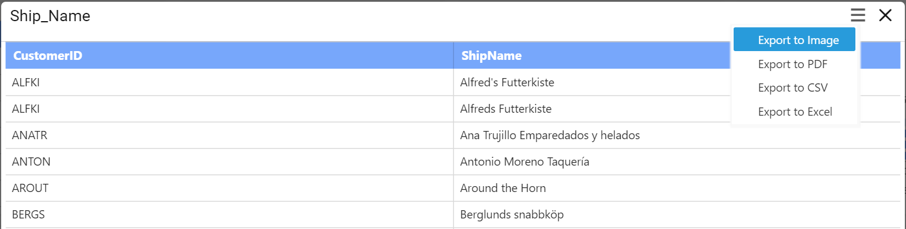906x229 pixels.
Task: Click the BERGS customer cell
Action: [229, 215]
